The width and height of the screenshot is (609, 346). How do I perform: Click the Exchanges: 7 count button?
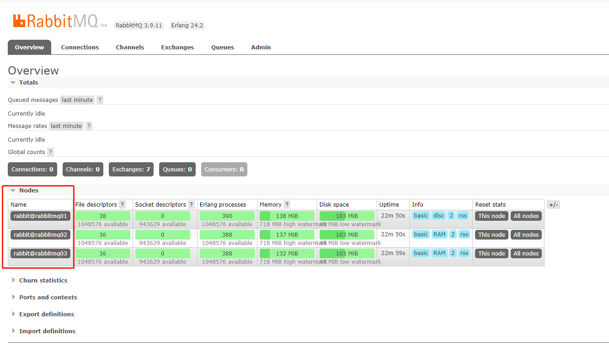pyautogui.click(x=131, y=170)
